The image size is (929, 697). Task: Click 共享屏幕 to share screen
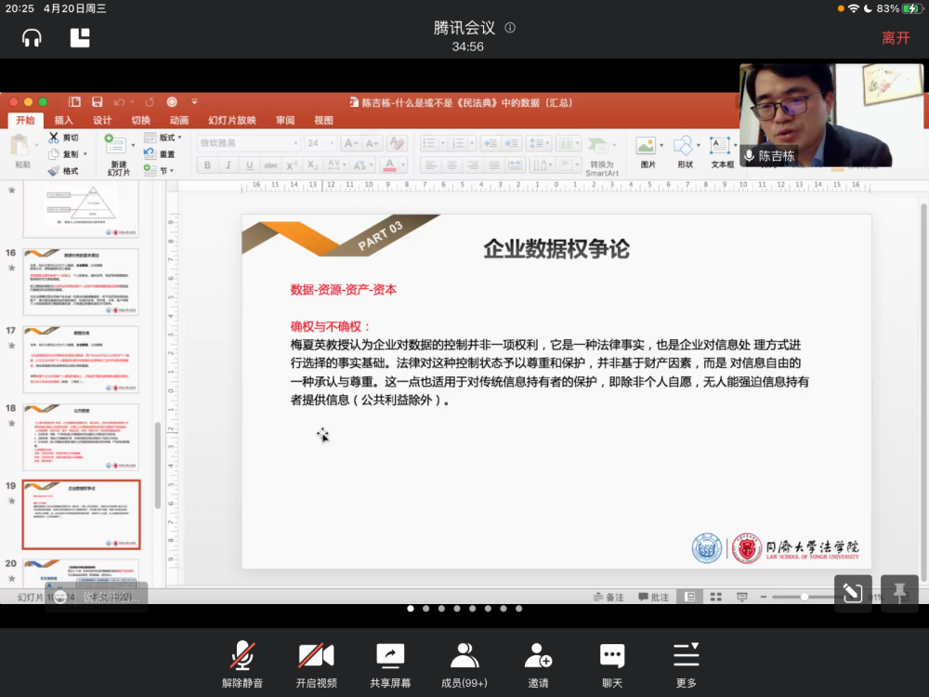point(390,665)
